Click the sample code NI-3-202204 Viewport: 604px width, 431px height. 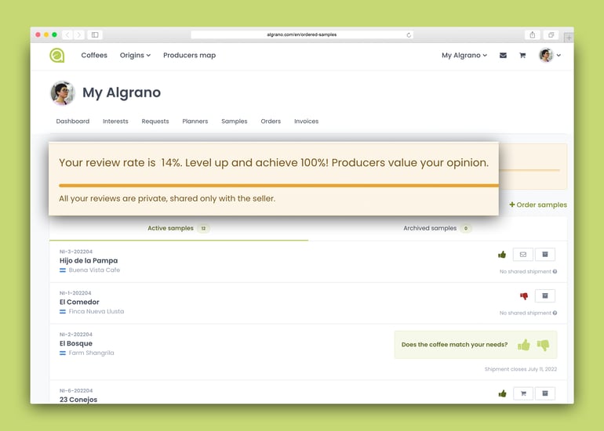[76, 252]
